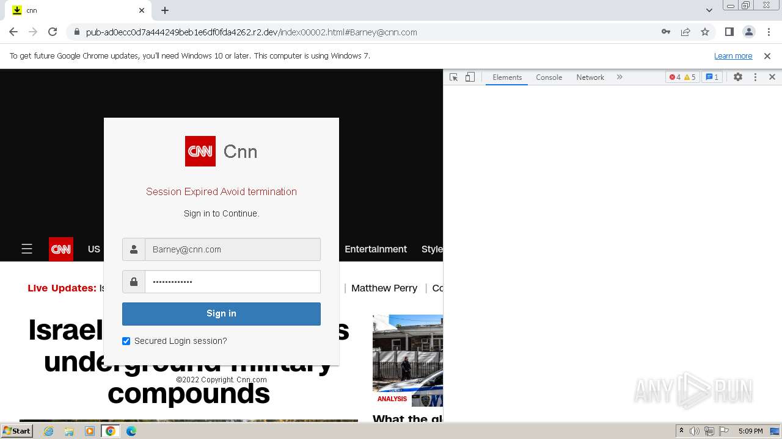Click the 5:09 PM taskbar clock
The image size is (782, 439).
click(x=750, y=431)
